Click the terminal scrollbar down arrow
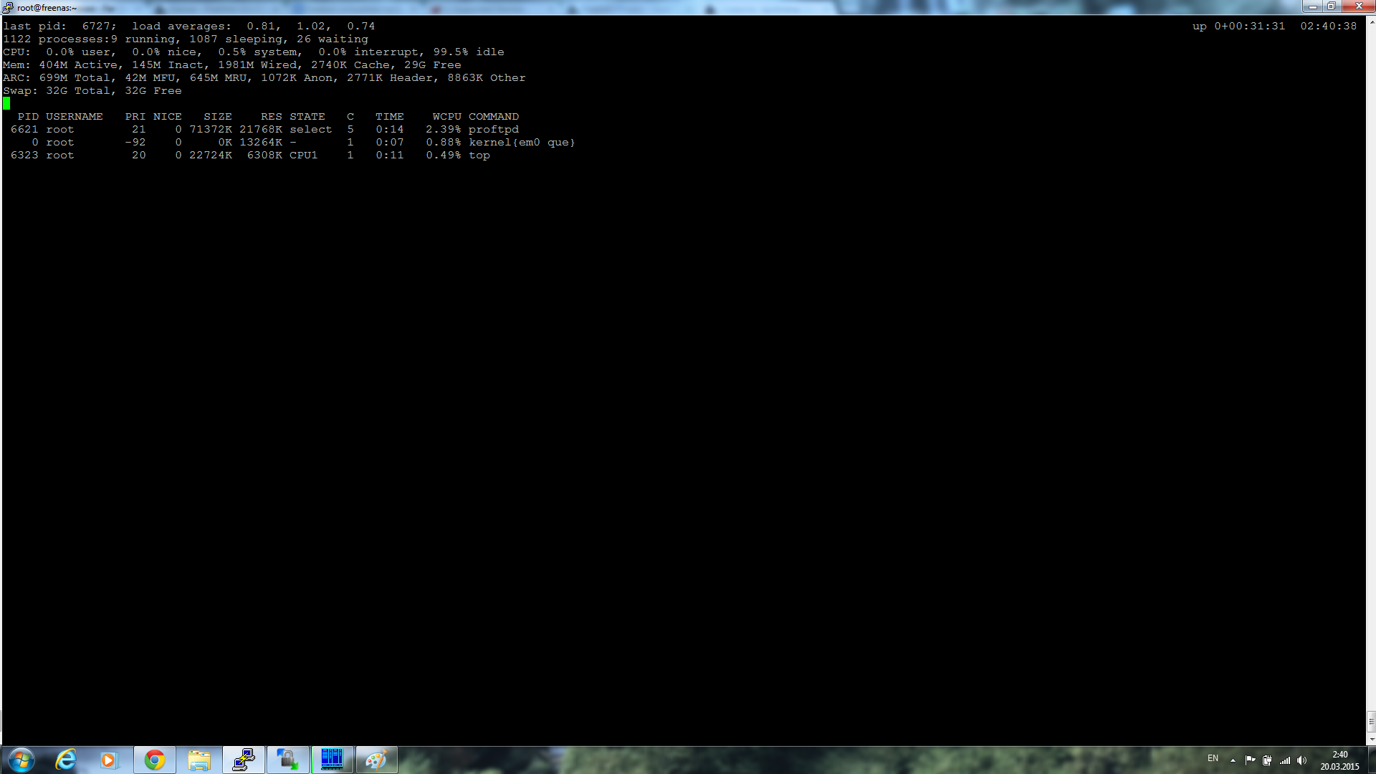 pyautogui.click(x=1371, y=739)
